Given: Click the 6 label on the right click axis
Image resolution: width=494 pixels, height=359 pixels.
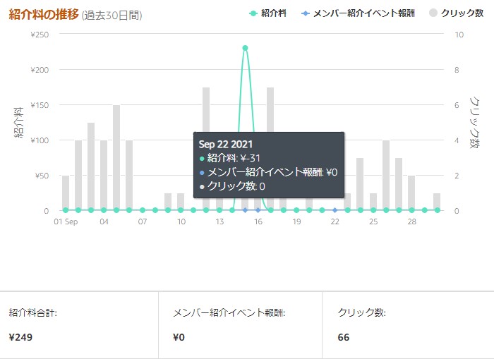Looking at the screenshot, I should point(457,105).
